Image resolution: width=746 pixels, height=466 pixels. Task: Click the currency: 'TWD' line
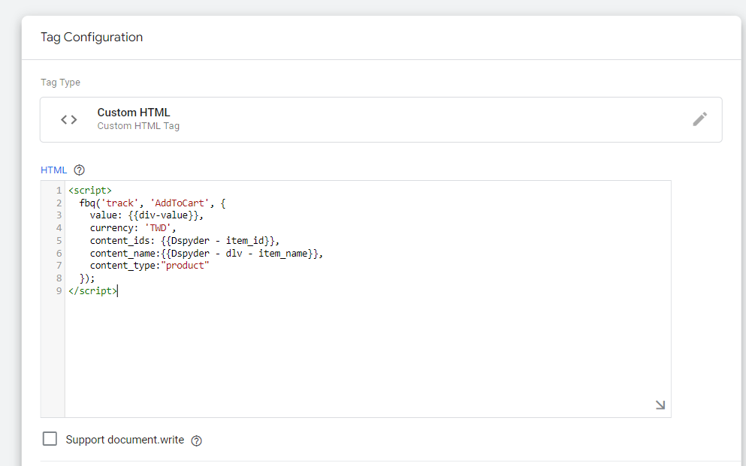click(x=133, y=228)
